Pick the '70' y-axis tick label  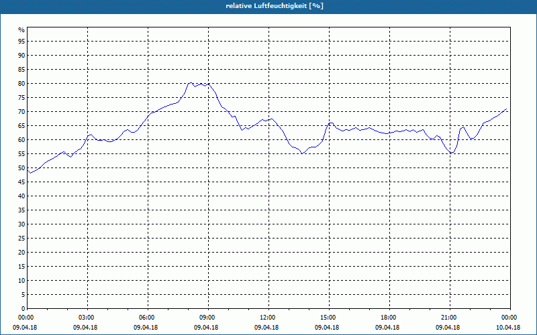tap(21, 112)
